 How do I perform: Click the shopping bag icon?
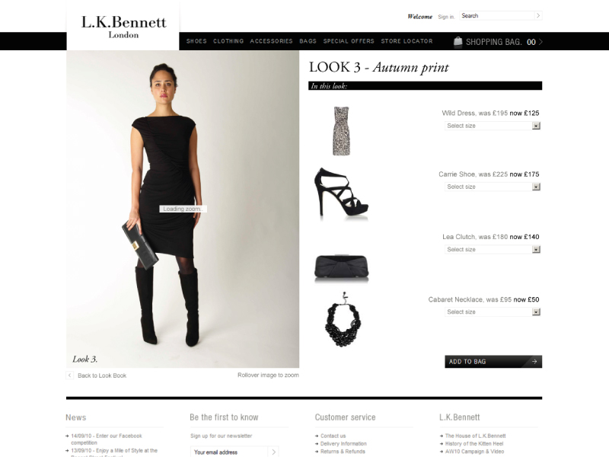(x=458, y=41)
